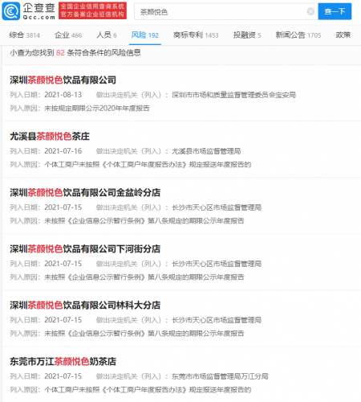View the 新闻公告 1705 tab
The height and width of the screenshot is (402, 361).
tap(298, 35)
